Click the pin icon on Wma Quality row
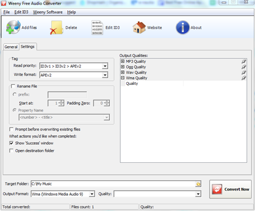 click(x=244, y=77)
